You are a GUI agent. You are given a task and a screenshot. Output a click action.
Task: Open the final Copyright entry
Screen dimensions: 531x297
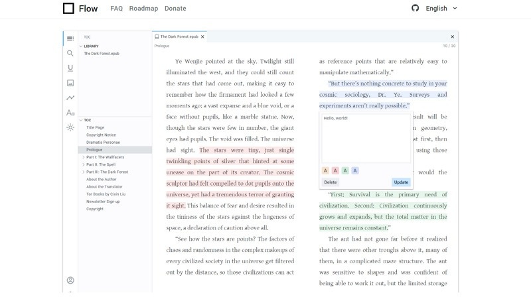pyautogui.click(x=95, y=209)
